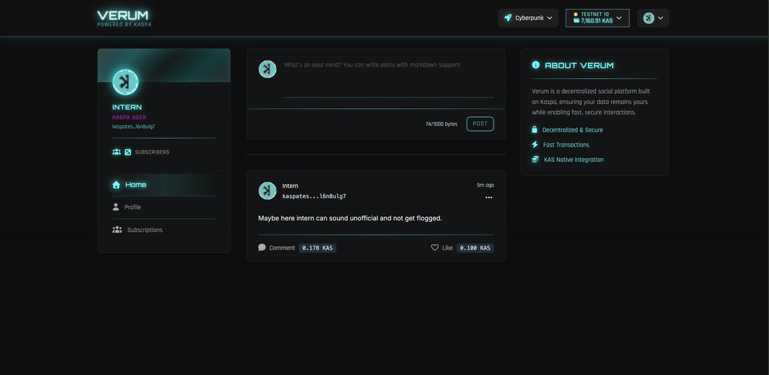Viewport: 769px width, 375px height.
Task: Open the Testnet 10 wallet balance dropdown
Action: tap(597, 18)
